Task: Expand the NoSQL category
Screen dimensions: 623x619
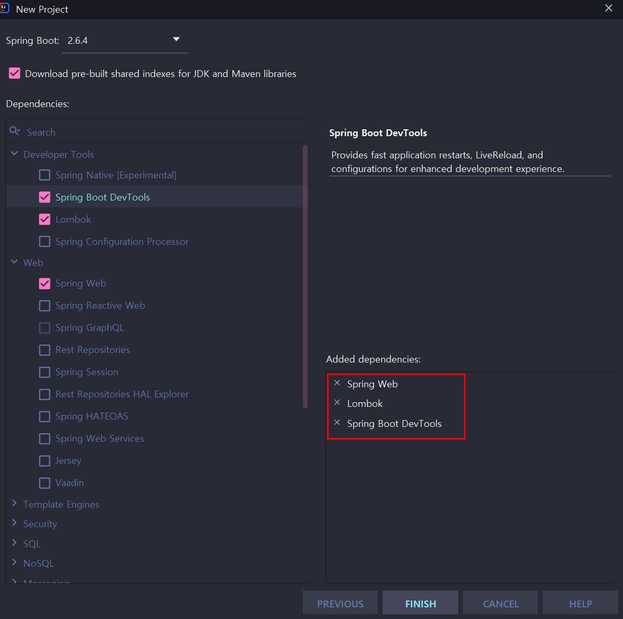Action: [14, 562]
